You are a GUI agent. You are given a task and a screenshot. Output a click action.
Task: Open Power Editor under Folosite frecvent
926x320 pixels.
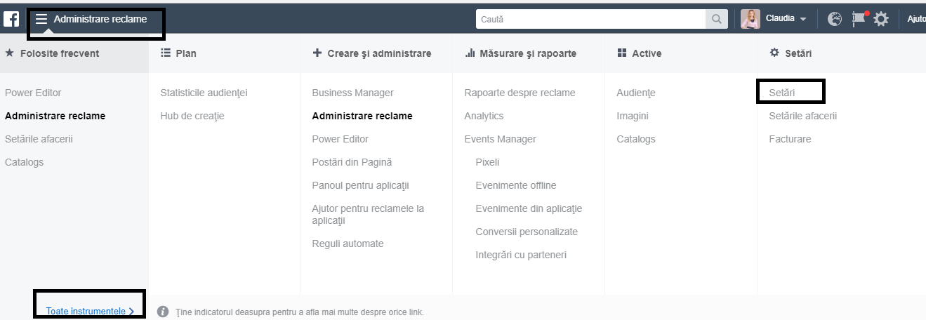[33, 93]
